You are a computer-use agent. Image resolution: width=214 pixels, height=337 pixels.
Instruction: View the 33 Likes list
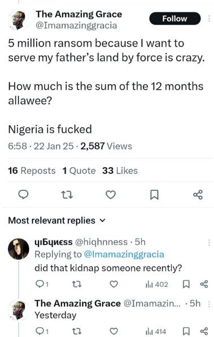[120, 171]
